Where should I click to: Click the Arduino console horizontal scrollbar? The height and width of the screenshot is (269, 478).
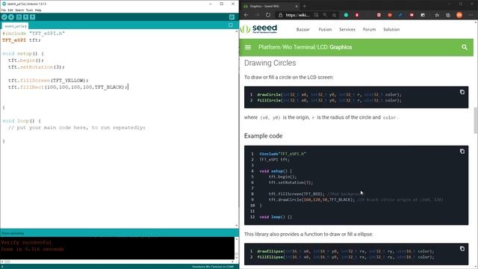[x=117, y=262]
